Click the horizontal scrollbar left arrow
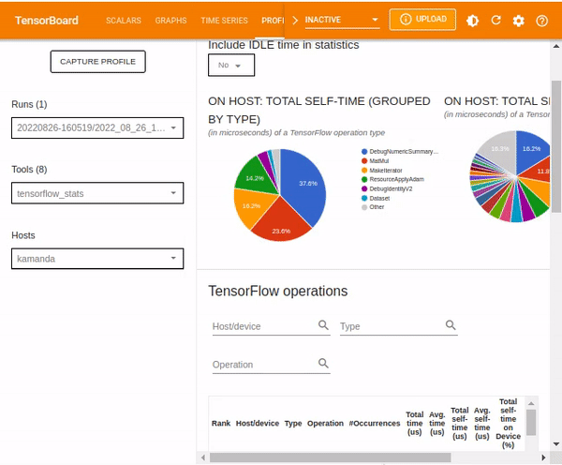This screenshot has width=562, height=465. click(x=203, y=457)
